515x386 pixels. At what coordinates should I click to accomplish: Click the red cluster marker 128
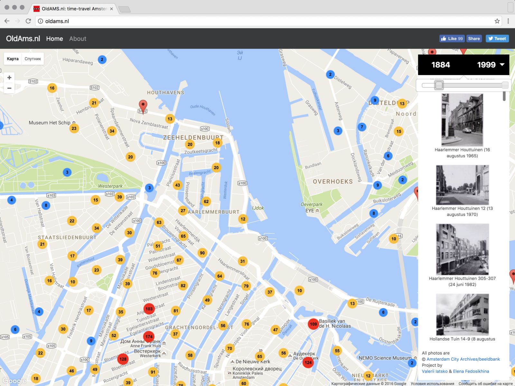[123, 359]
